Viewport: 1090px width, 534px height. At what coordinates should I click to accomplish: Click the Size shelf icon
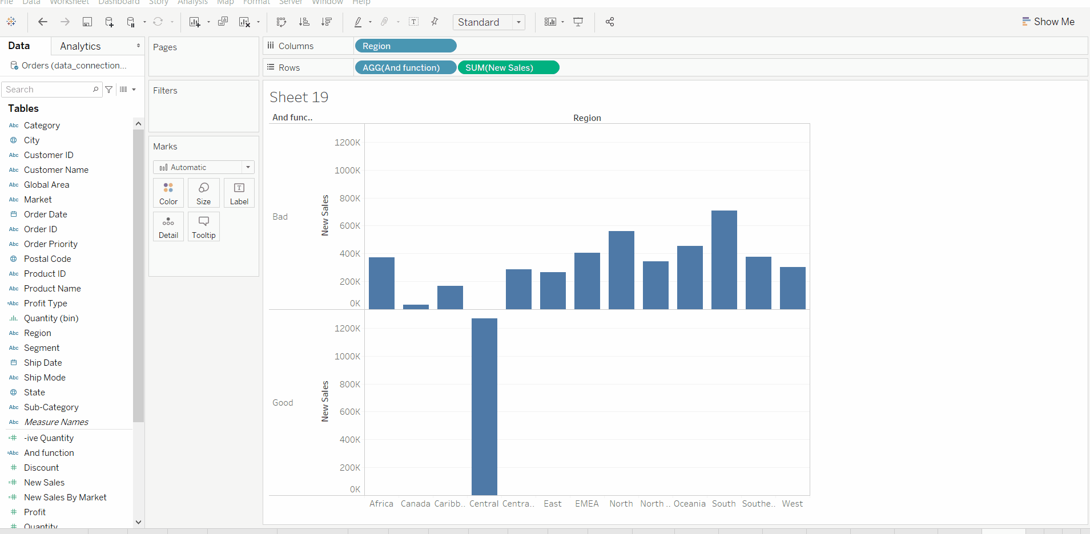point(203,193)
